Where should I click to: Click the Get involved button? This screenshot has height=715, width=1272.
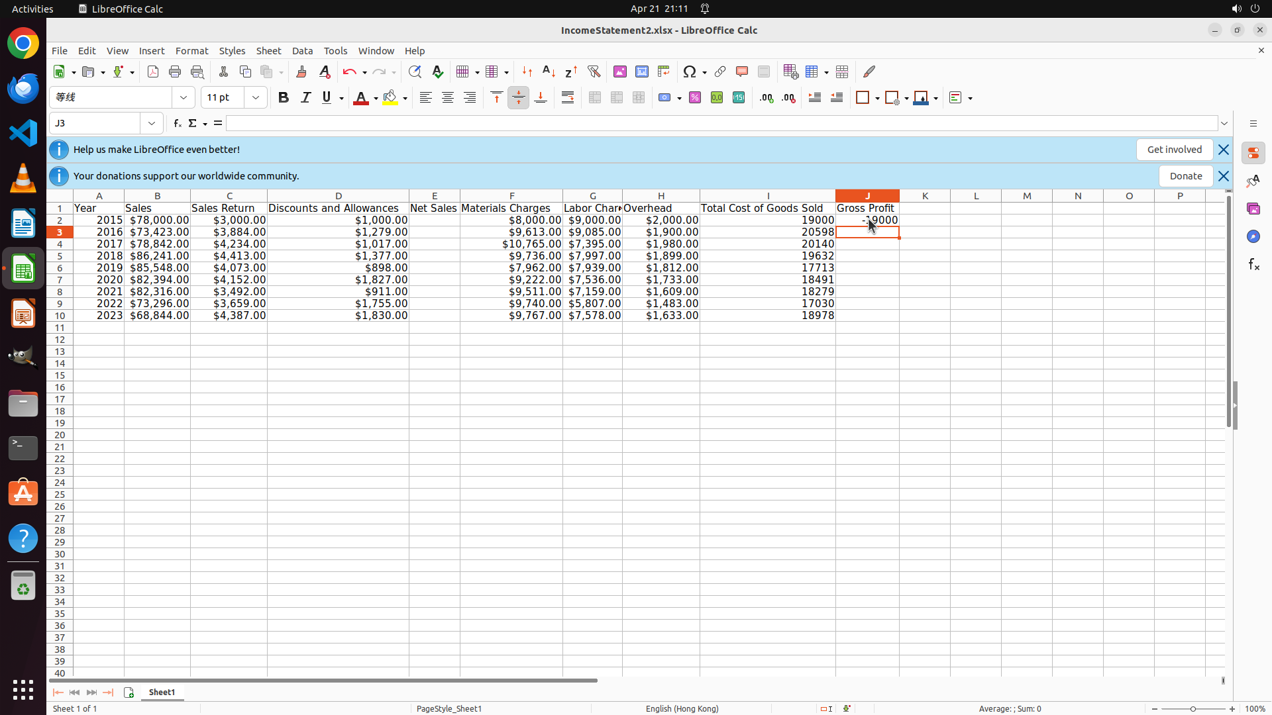coord(1174,150)
